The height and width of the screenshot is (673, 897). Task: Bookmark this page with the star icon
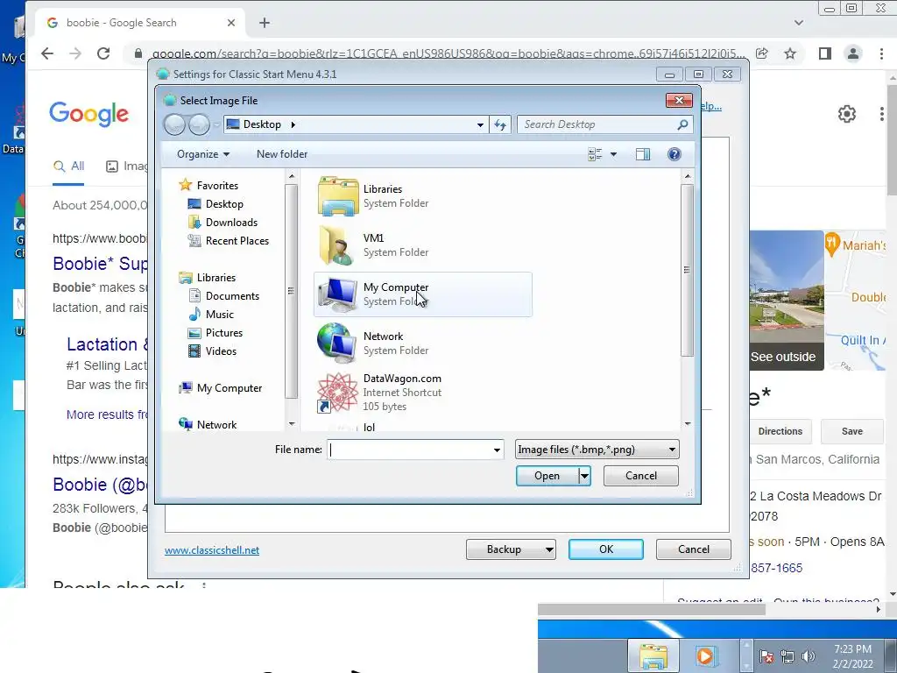pos(790,53)
